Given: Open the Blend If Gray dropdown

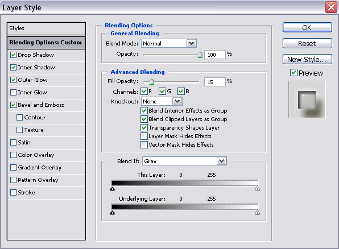Looking at the screenshot, I should pyautogui.click(x=221, y=161).
